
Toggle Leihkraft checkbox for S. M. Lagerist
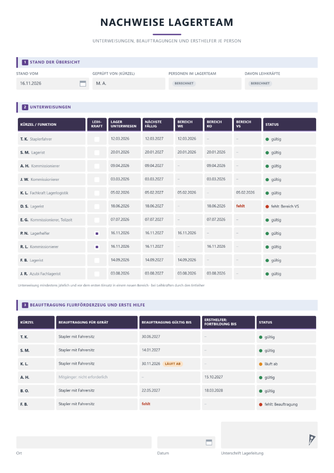97,153
